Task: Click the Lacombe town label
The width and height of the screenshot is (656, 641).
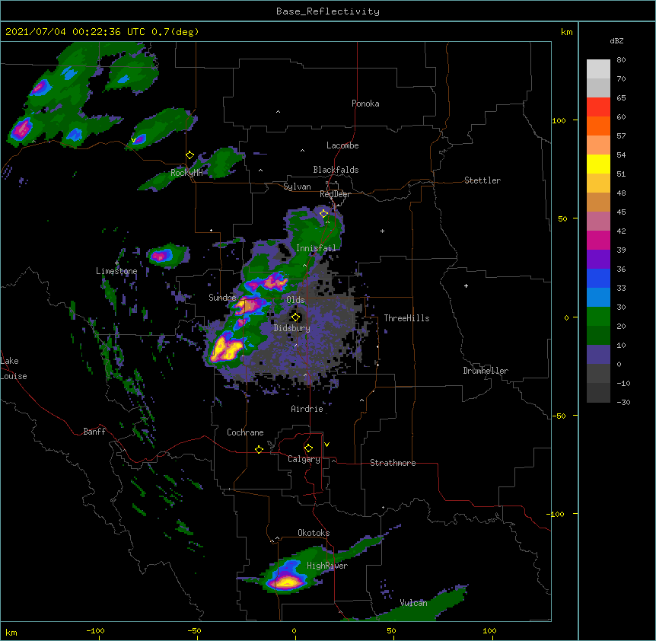Action: [x=342, y=145]
